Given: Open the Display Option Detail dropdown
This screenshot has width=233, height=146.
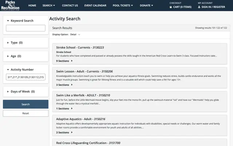Looking at the screenshot, I should click(x=75, y=35).
